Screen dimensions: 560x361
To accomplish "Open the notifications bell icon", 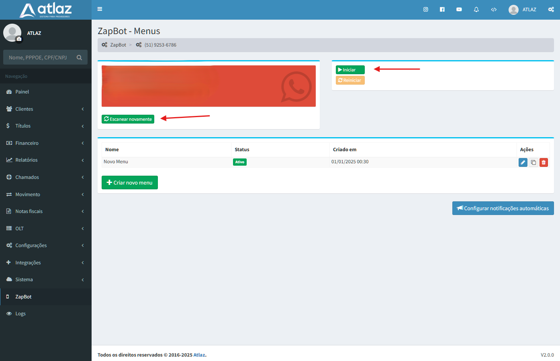I will (x=476, y=10).
